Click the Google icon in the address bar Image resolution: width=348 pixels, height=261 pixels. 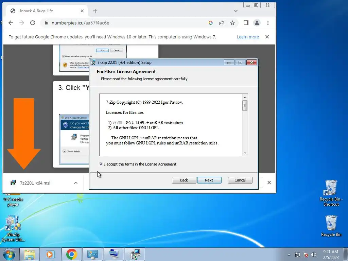(211, 23)
